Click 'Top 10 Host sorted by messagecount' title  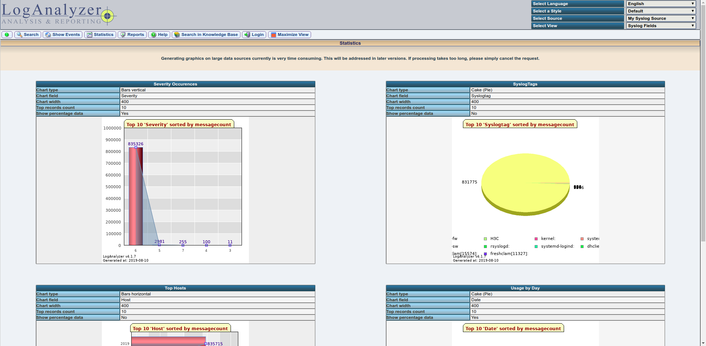180,328
